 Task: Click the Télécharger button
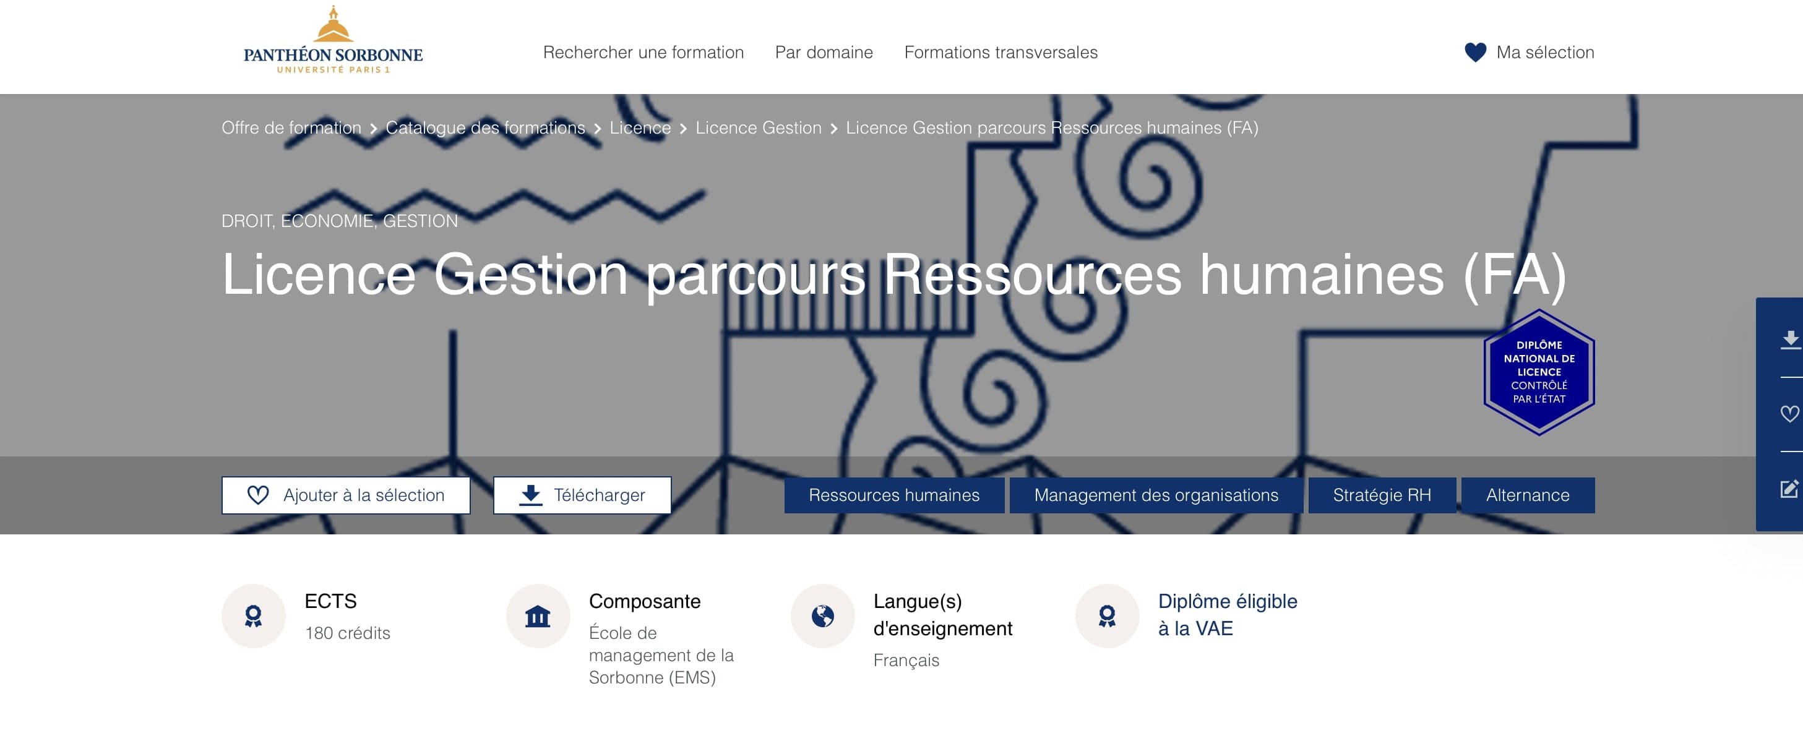tap(582, 495)
